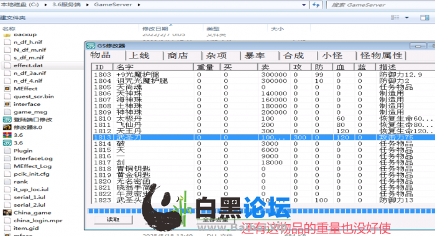Select the it_up_loc.iul file name
The image size is (435, 236).
[31, 189]
